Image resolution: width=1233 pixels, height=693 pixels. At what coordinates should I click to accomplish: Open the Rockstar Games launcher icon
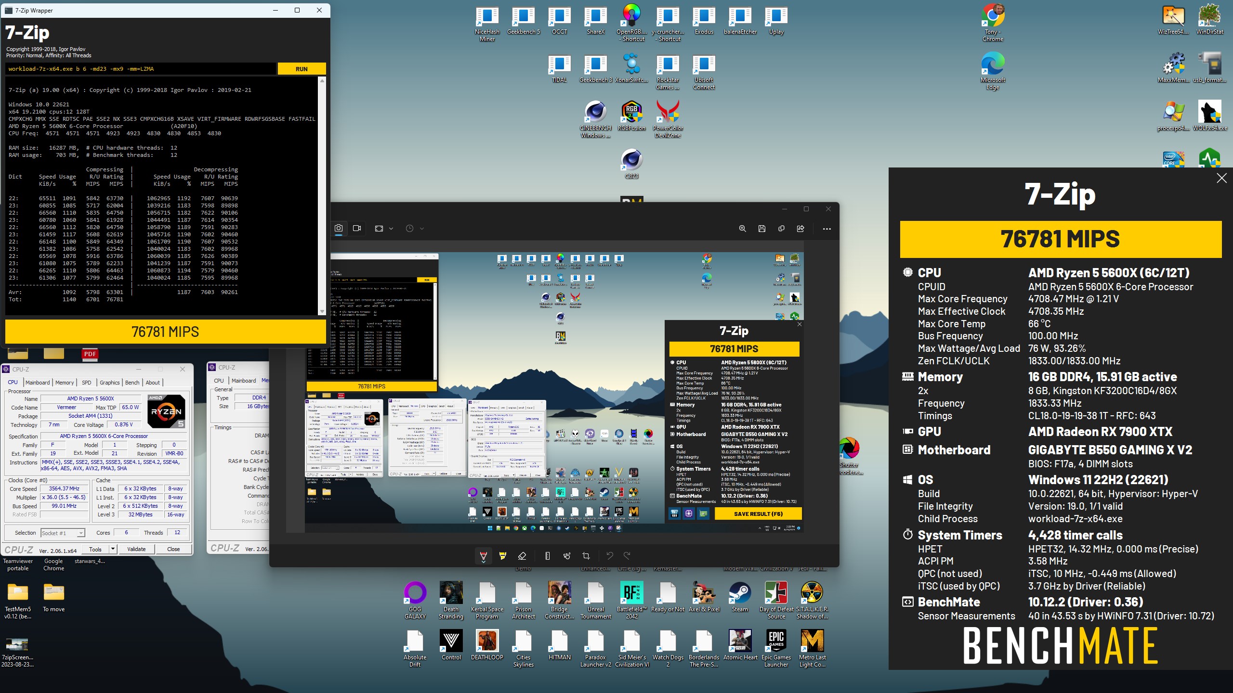(x=668, y=72)
